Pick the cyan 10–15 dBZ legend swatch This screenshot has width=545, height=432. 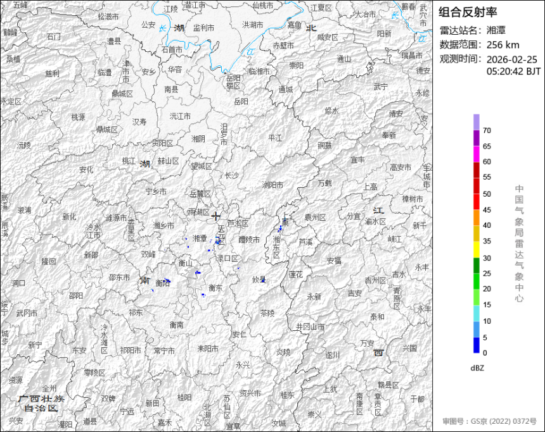[476, 313]
